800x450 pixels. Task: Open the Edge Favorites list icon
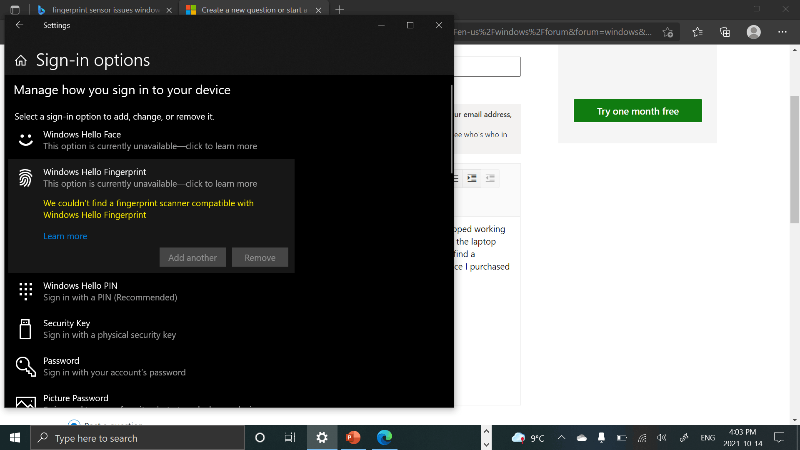click(697, 32)
